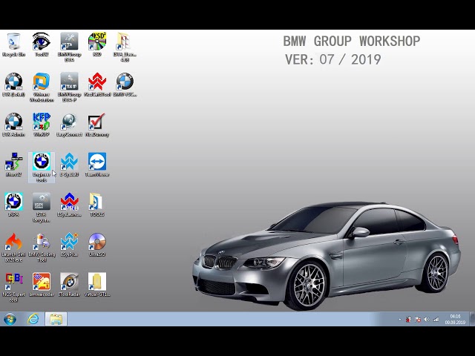Launch VMware Workstation shortcut
Screen dimensions: 475x356
(42, 88)
